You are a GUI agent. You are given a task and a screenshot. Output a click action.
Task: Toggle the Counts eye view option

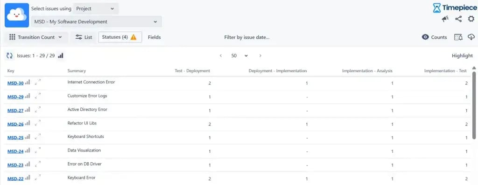435,37
